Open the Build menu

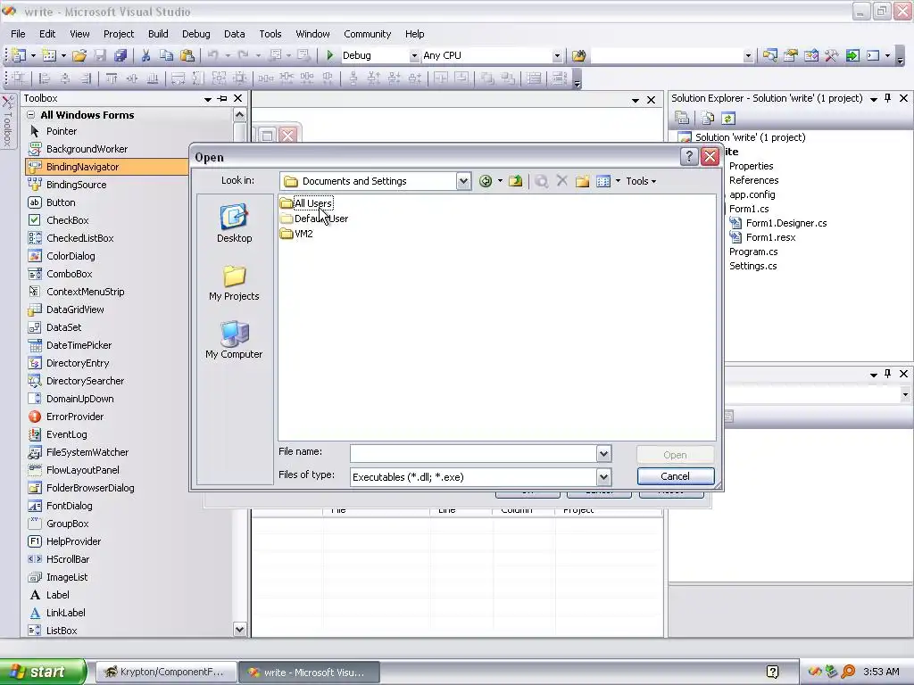point(158,34)
